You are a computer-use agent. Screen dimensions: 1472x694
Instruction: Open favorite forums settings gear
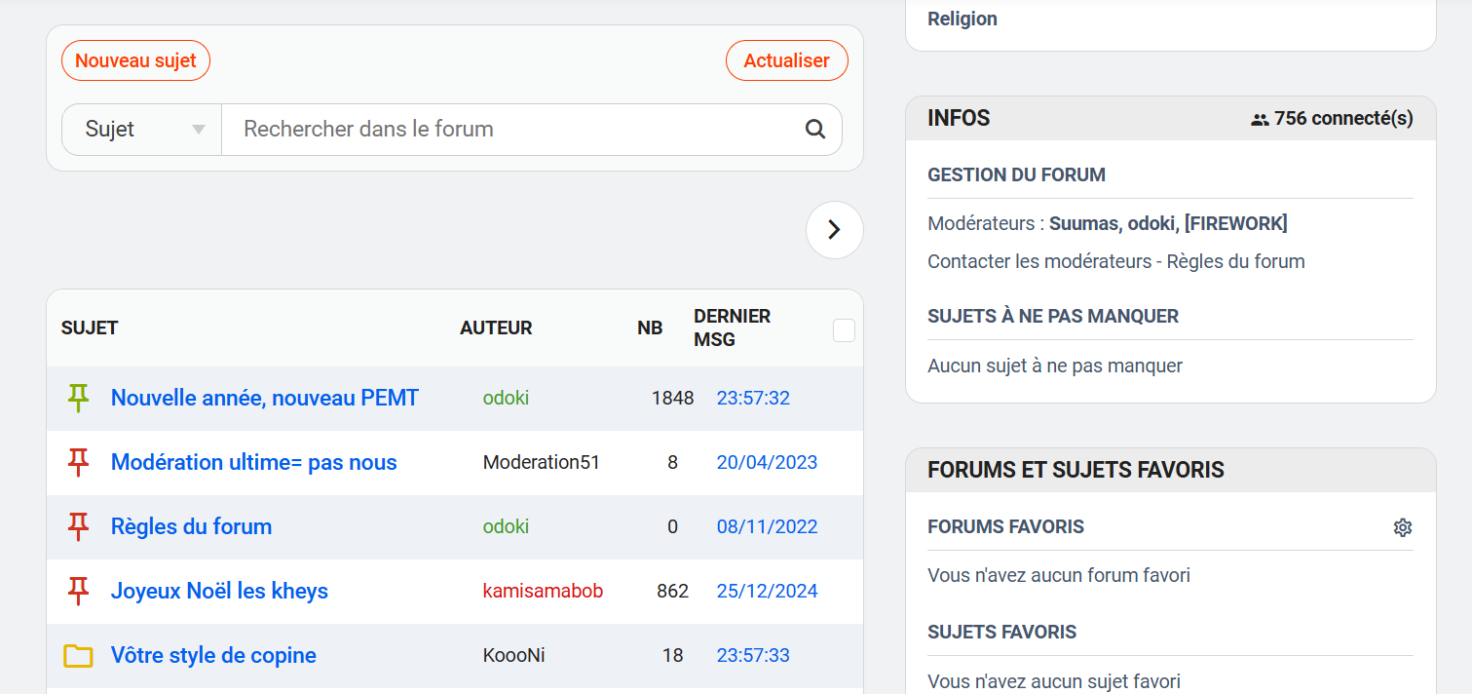tap(1402, 527)
